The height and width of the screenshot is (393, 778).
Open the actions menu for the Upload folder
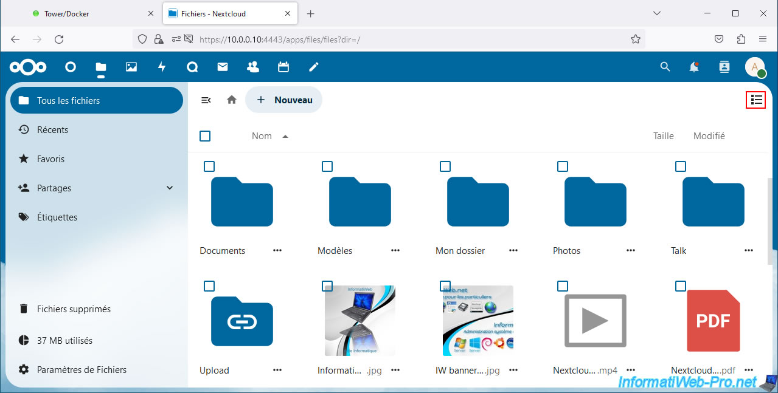pos(277,370)
